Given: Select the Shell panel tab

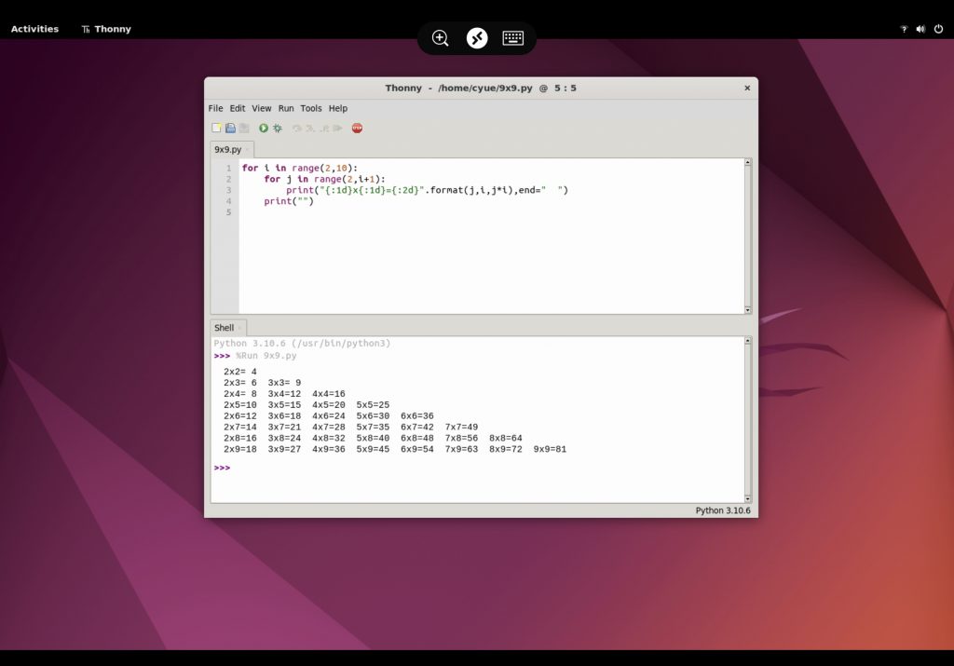Looking at the screenshot, I should pos(225,328).
